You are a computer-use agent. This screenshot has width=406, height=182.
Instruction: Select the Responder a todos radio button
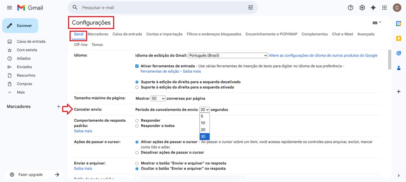tap(137, 126)
